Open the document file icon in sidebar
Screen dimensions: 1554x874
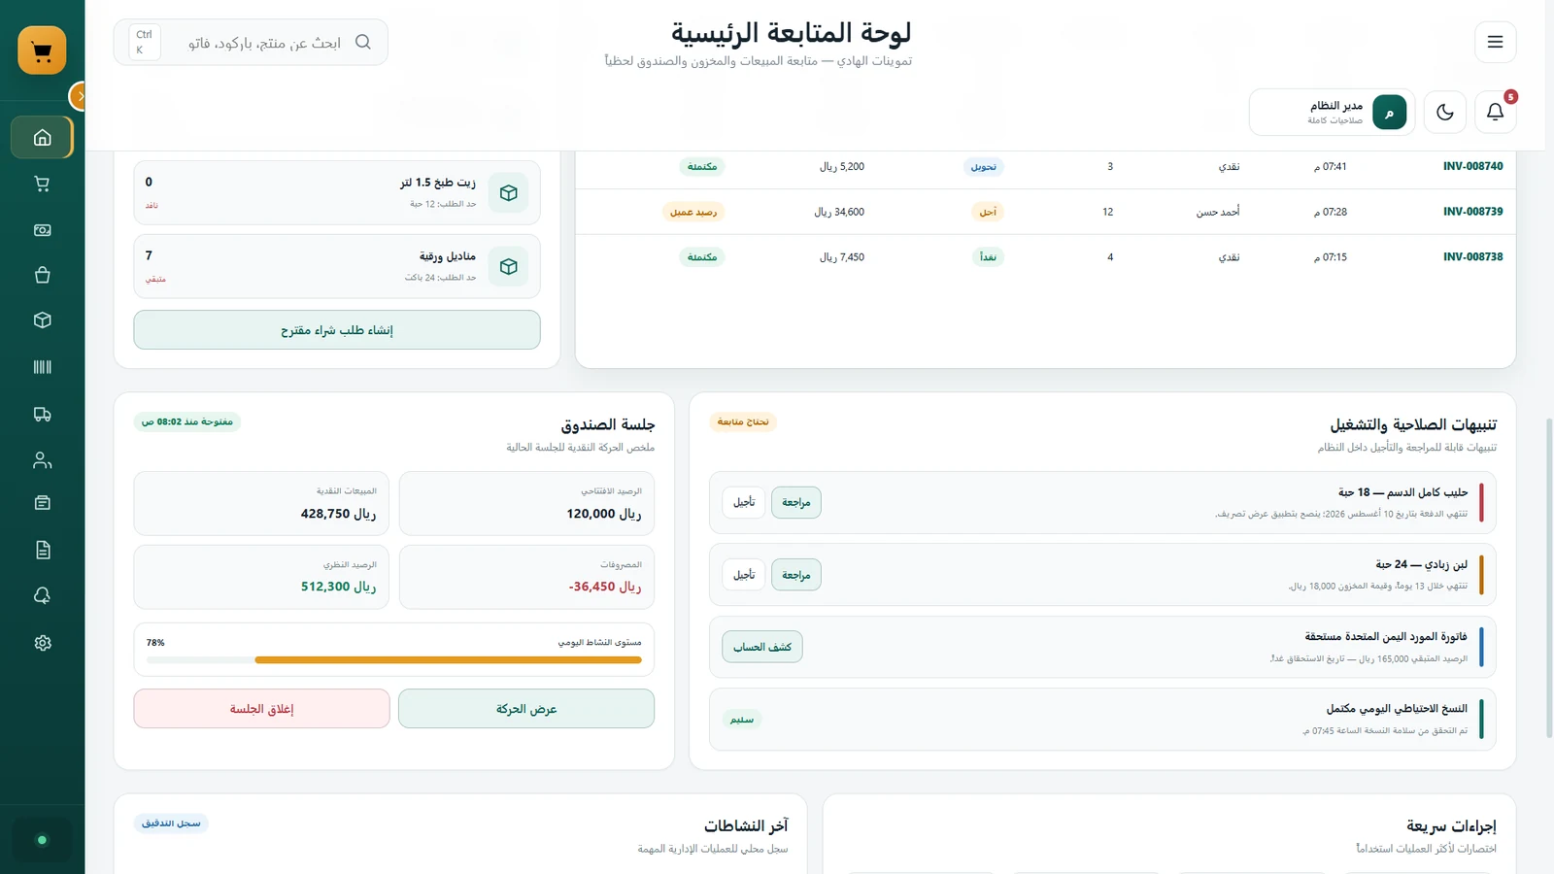pyautogui.click(x=42, y=550)
